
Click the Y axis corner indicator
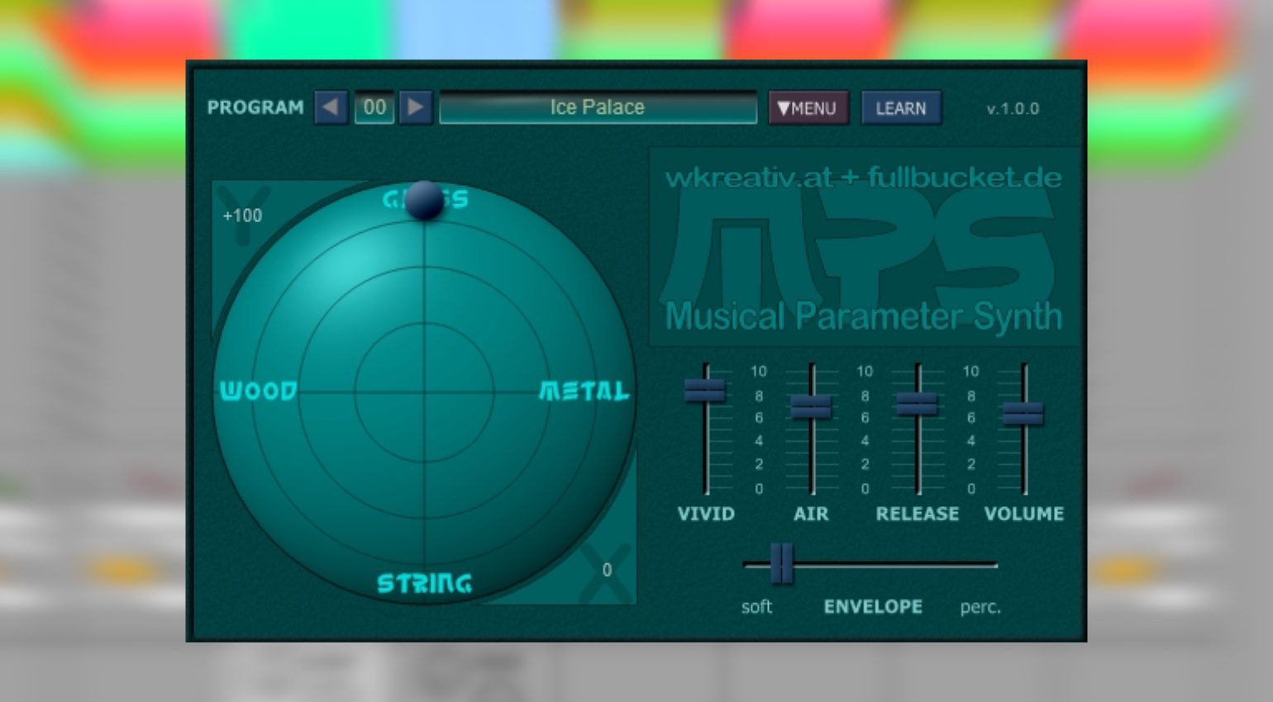(x=241, y=215)
